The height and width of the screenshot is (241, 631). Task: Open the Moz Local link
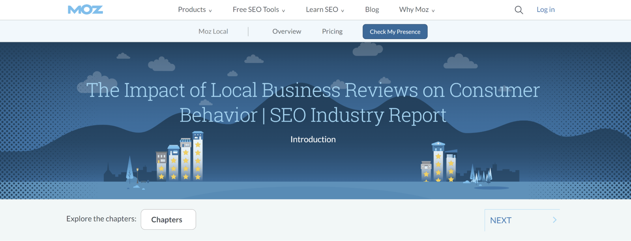coord(213,32)
